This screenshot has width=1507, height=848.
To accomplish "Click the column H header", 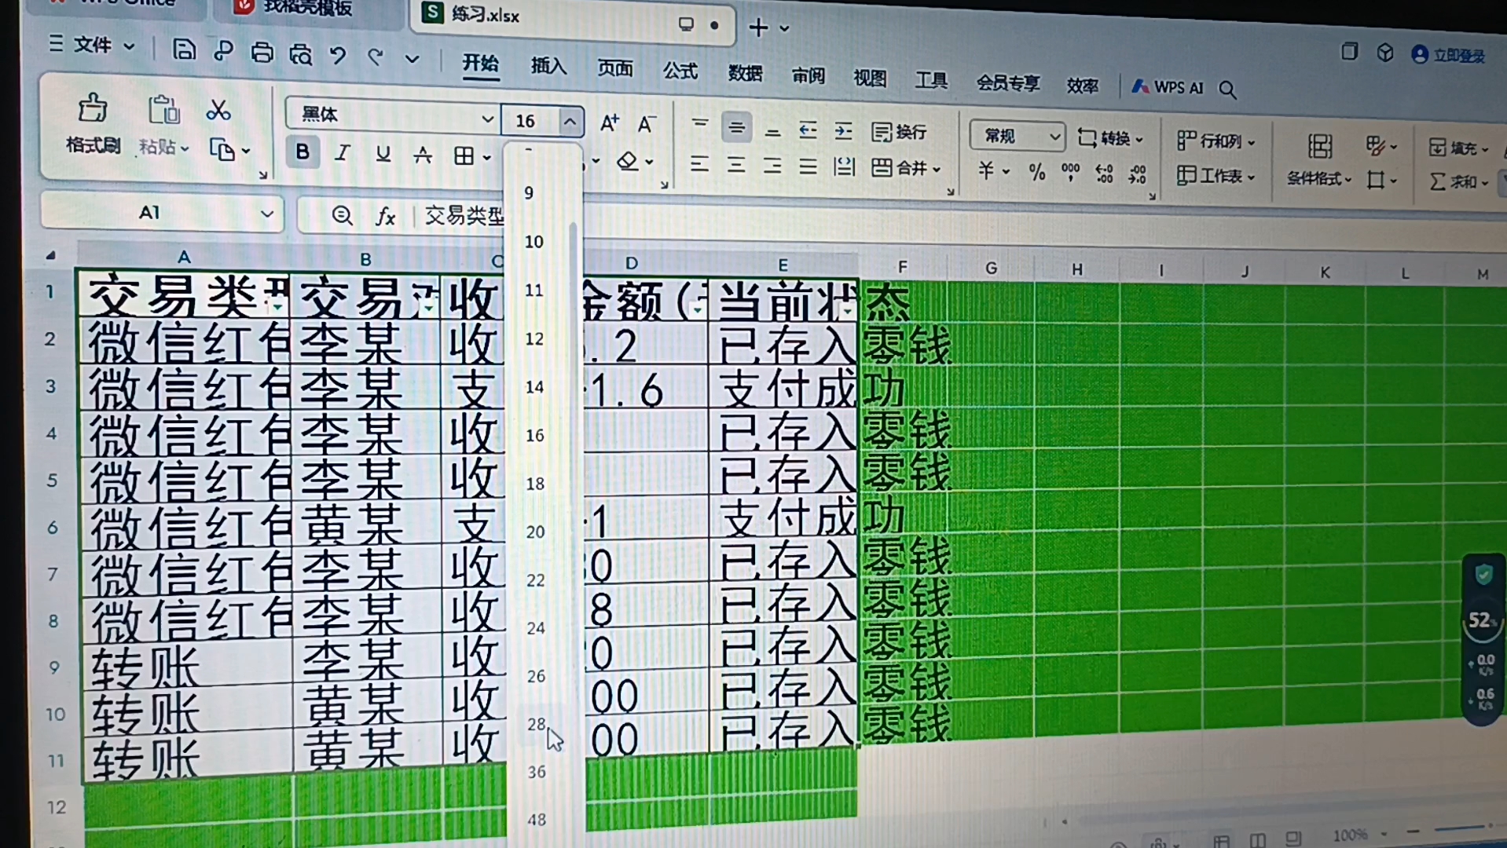I will pyautogui.click(x=1077, y=269).
